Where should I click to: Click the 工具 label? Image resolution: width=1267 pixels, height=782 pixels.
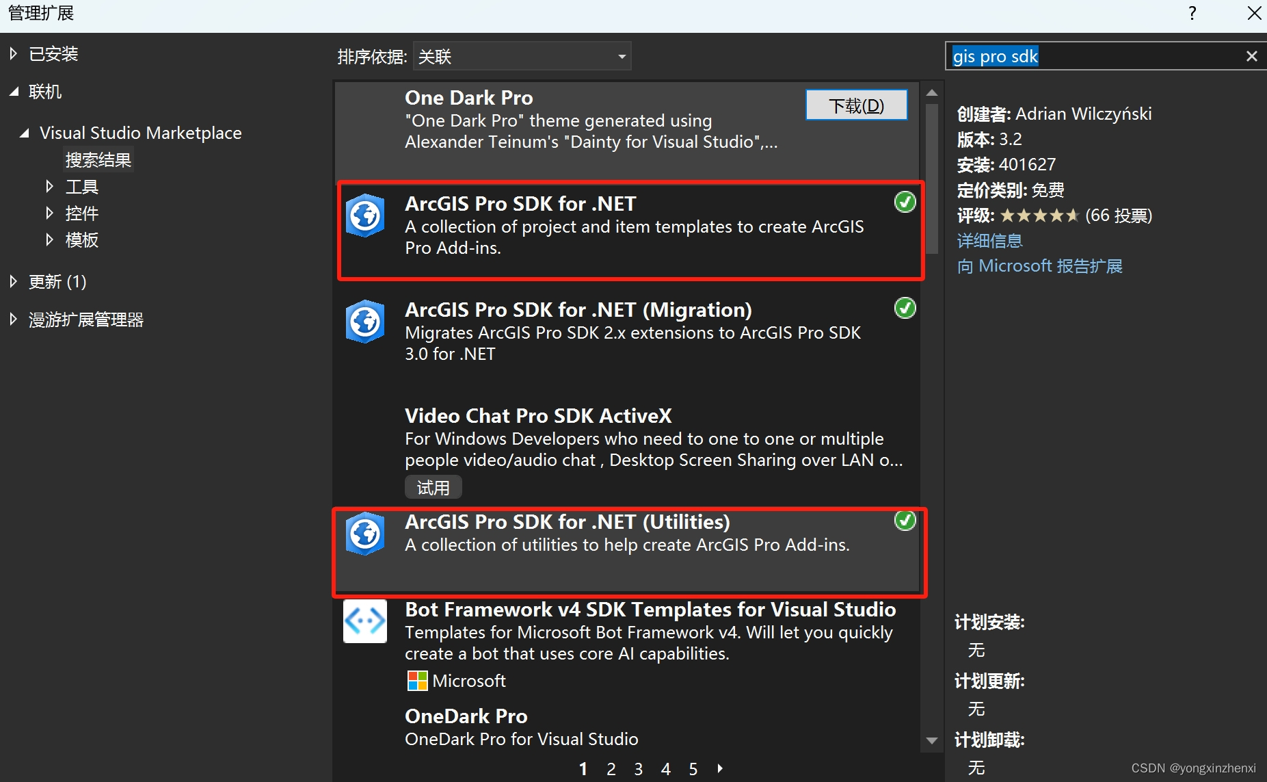(82, 186)
